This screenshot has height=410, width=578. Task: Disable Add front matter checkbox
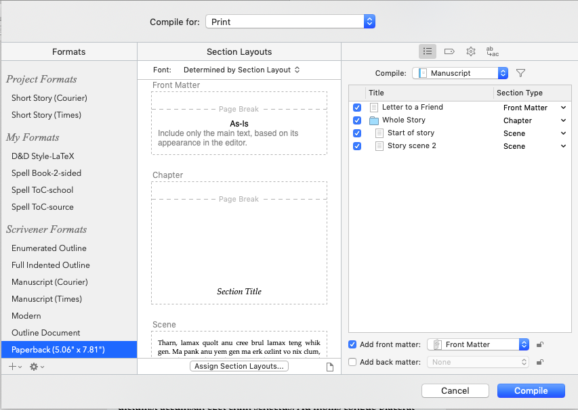(352, 344)
